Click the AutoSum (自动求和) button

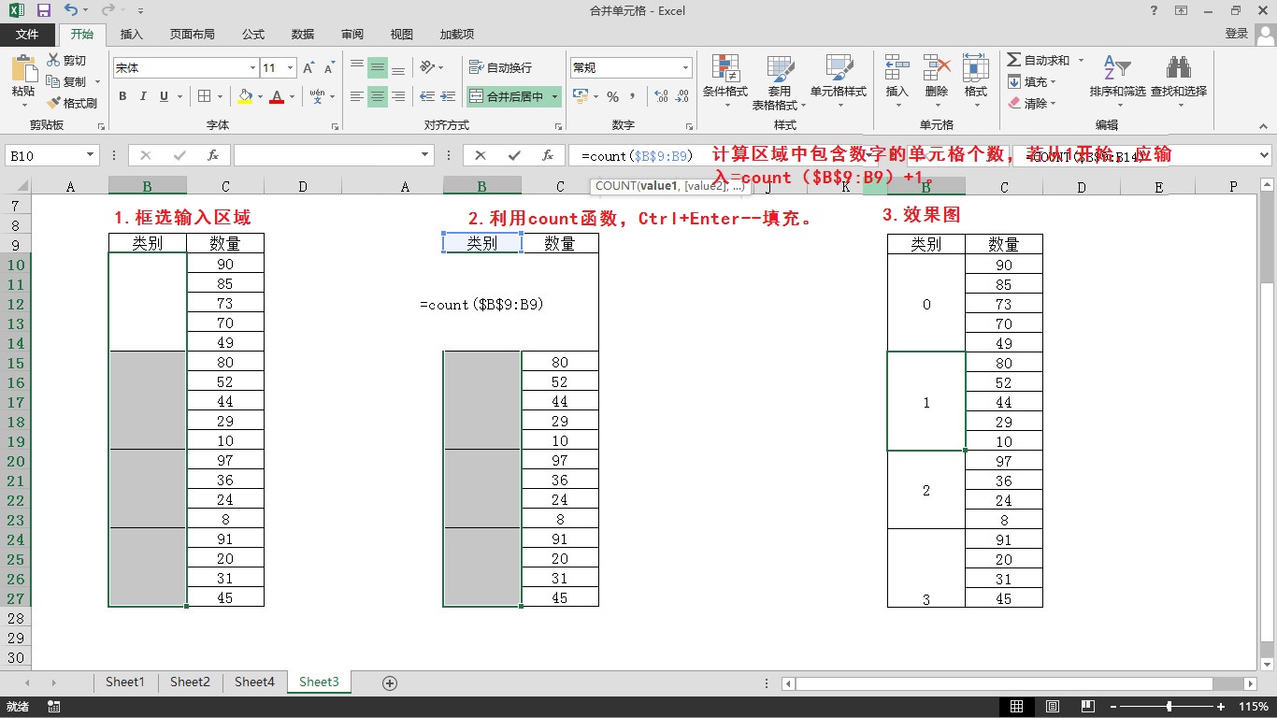tap(1039, 60)
